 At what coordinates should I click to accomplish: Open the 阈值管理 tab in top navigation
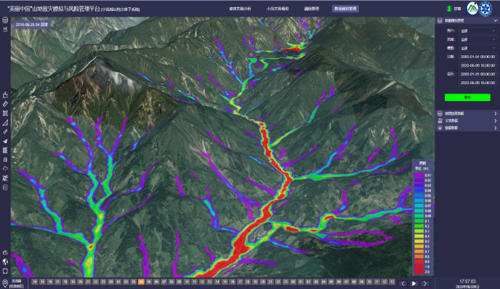[x=311, y=9]
